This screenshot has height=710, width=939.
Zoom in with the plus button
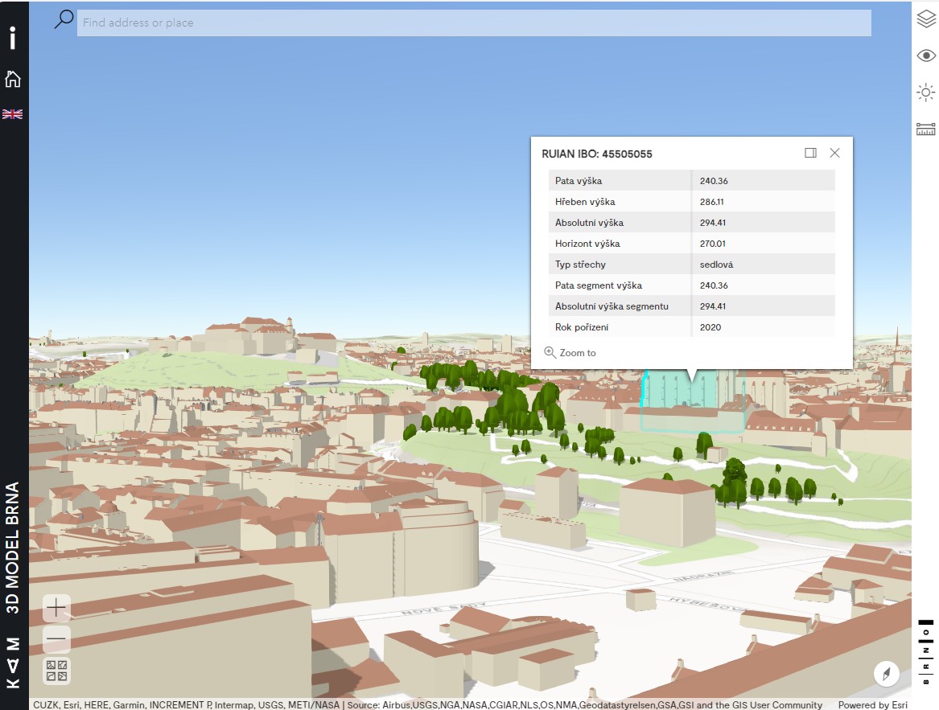click(56, 608)
